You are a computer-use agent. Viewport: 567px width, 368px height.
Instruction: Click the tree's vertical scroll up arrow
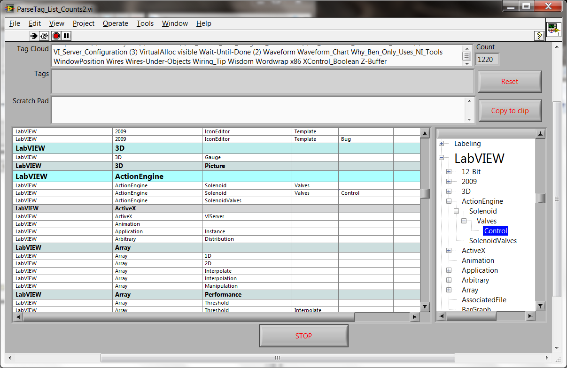pos(540,135)
